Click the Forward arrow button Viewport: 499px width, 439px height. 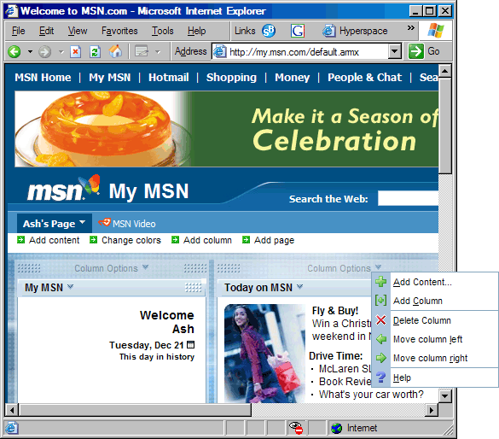[x=45, y=51]
